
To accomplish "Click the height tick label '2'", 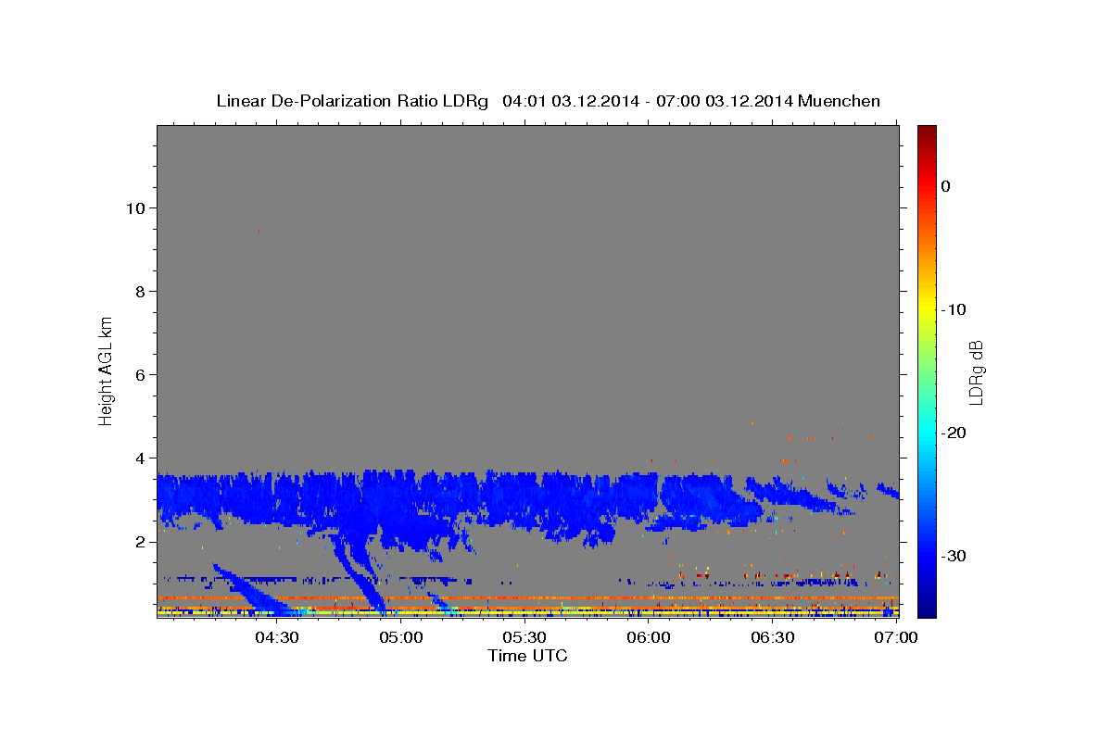I will [x=140, y=542].
